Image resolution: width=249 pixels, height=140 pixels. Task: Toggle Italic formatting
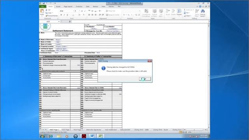(64, 15)
